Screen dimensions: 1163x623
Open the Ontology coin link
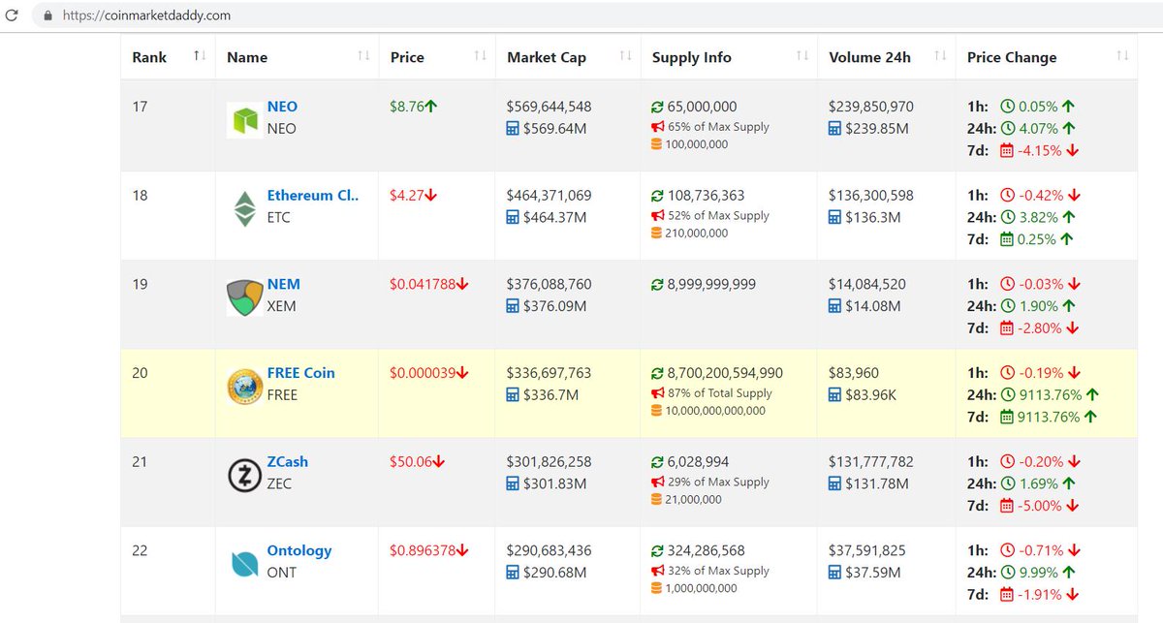299,550
